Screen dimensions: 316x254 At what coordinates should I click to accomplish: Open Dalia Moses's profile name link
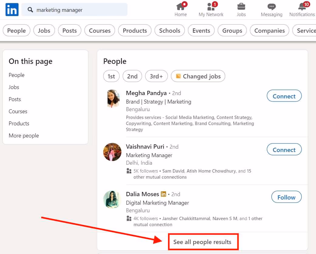click(142, 194)
